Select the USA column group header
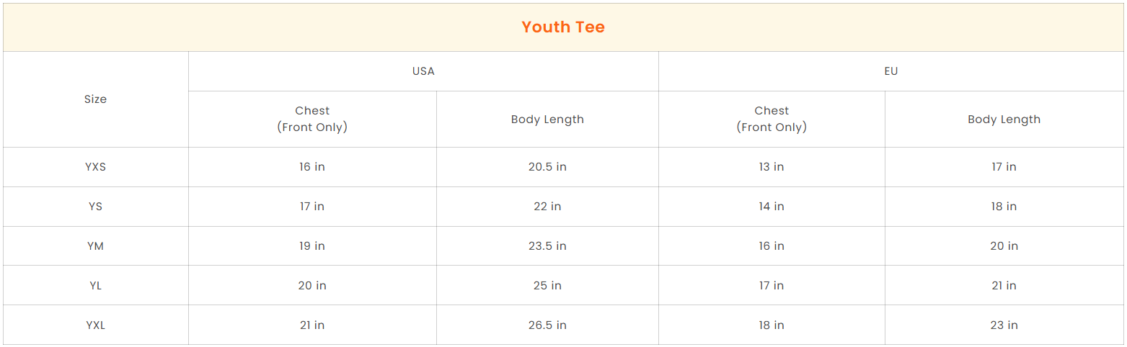This screenshot has width=1127, height=347. click(423, 71)
